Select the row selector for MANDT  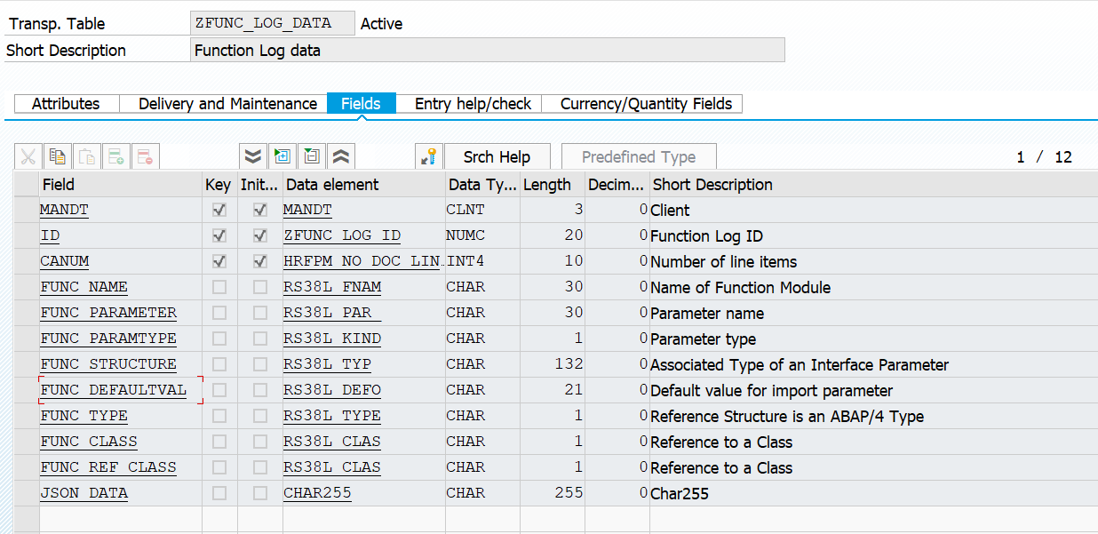tap(27, 211)
